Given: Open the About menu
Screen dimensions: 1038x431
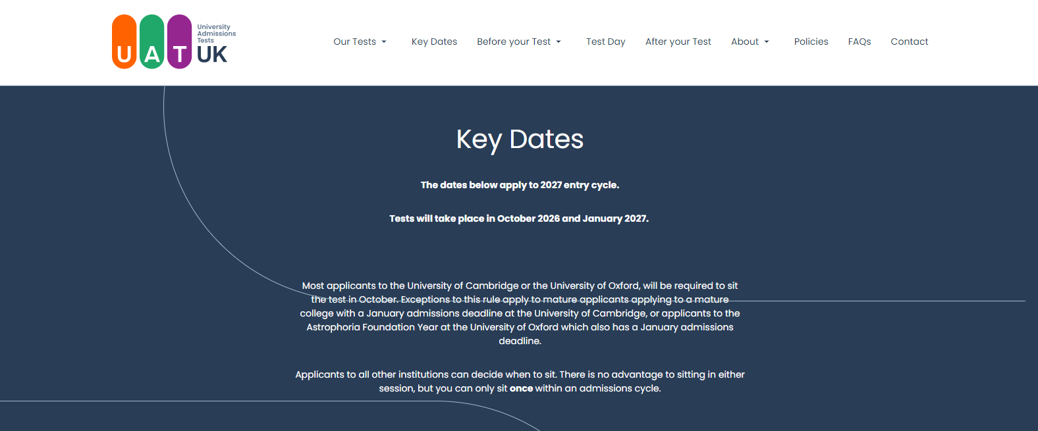Looking at the screenshot, I should pos(745,41).
